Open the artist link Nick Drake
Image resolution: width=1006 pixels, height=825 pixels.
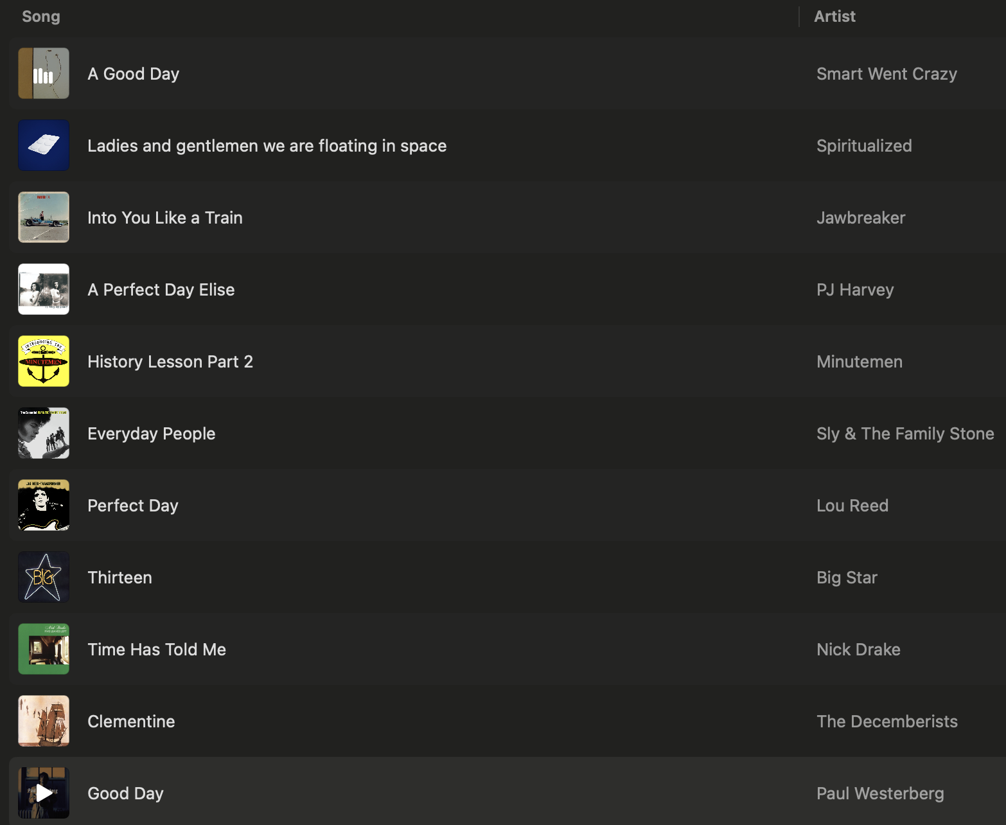point(858,650)
